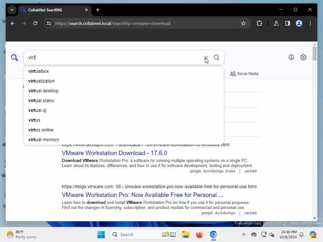Toggle the browser side panel
This screenshot has height=242, width=323.
(288, 23)
